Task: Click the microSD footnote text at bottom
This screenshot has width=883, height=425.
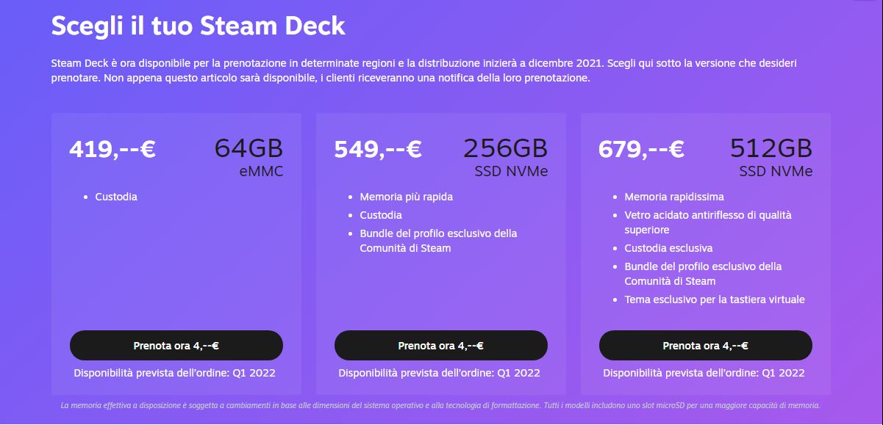Action: 440,405
